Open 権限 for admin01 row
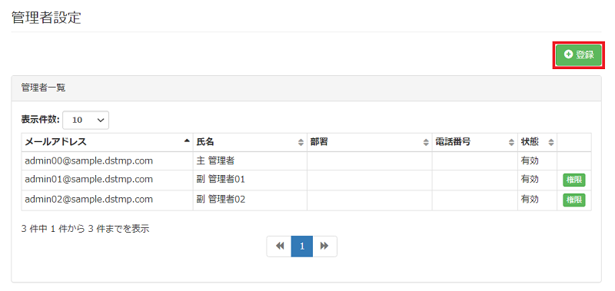This screenshot has height=291, width=615. pyautogui.click(x=573, y=180)
